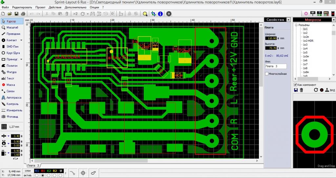Close the Макросы panel
The height and width of the screenshot is (178, 336).
[334, 20]
